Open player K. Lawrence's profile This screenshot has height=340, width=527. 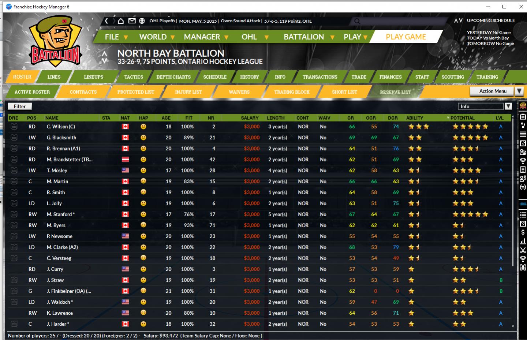pos(60,313)
